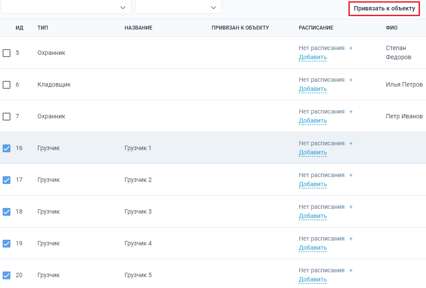Click Кладовщик type cell
Image resolution: width=426 pixels, height=288 pixels.
[x=54, y=85]
